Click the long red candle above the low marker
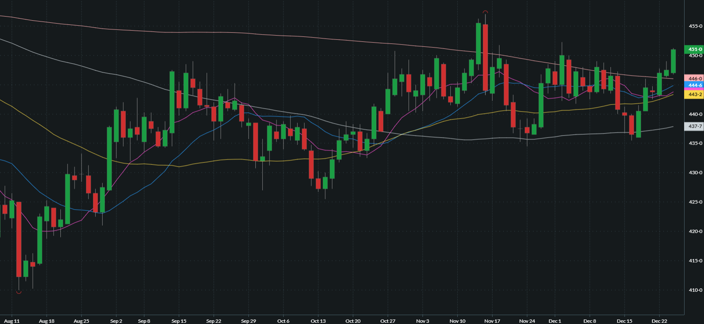The image size is (704, 324). [x=19, y=239]
